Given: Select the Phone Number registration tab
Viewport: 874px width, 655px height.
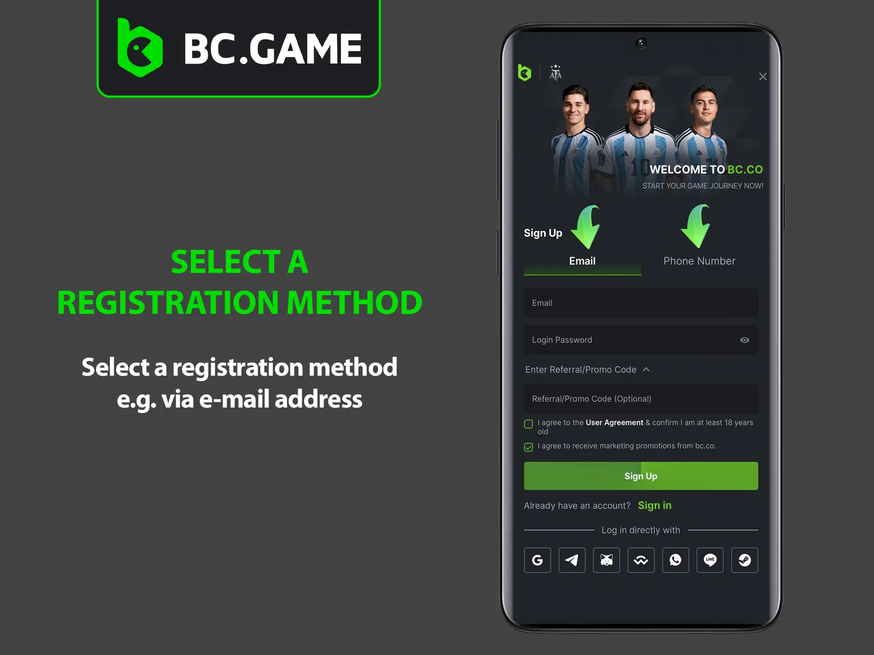Looking at the screenshot, I should click(696, 261).
